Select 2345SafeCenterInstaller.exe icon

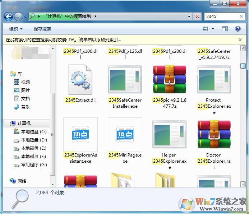coord(125,79)
